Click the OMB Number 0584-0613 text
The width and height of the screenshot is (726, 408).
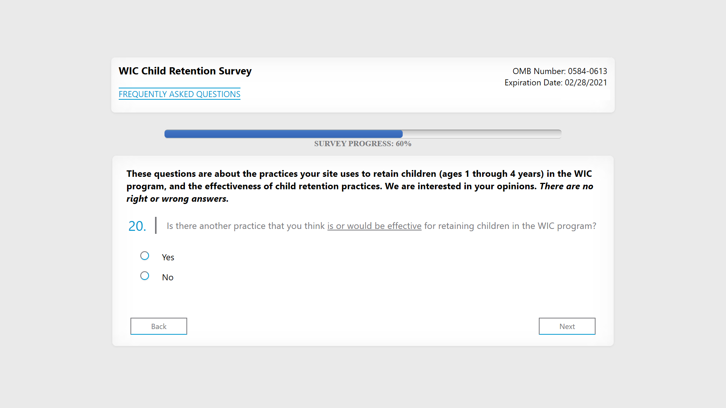pyautogui.click(x=559, y=71)
